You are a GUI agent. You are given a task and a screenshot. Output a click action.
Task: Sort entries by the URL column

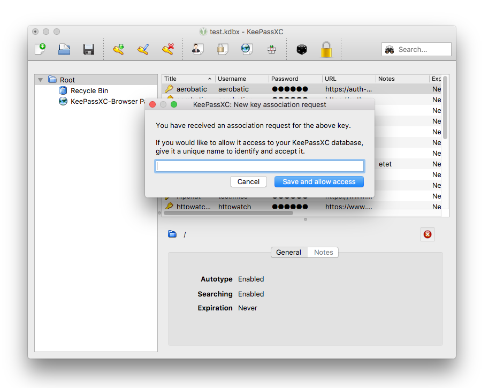(x=349, y=79)
